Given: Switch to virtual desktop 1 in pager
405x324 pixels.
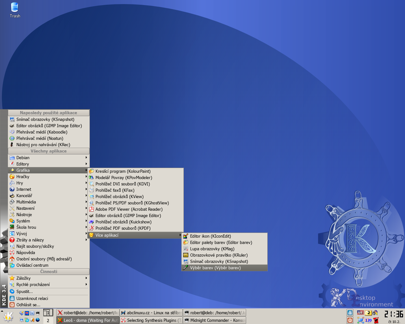Looking at the screenshot, I should click(x=48, y=313).
